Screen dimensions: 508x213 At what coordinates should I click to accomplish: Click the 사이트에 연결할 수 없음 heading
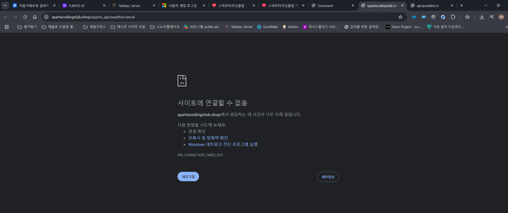coord(212,103)
